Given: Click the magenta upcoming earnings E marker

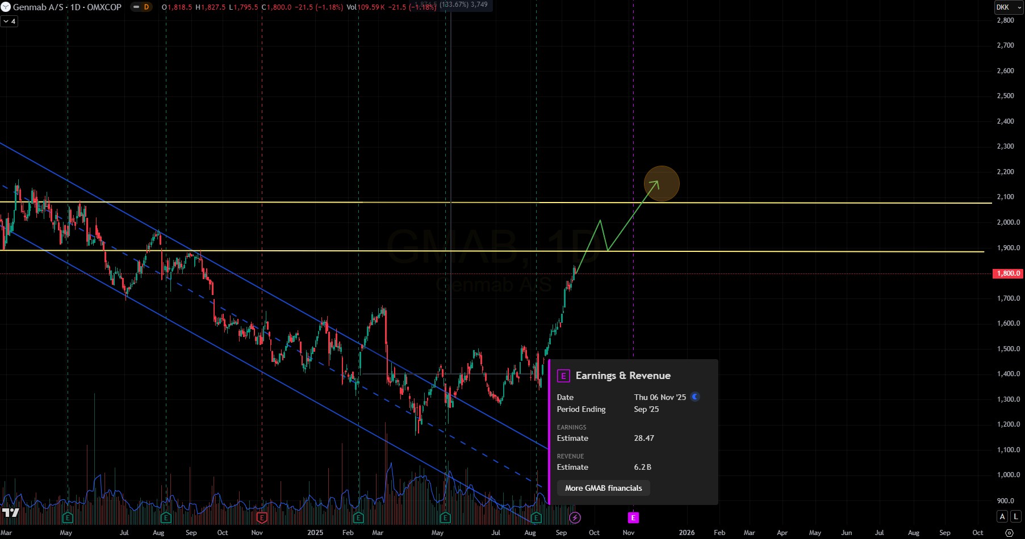Looking at the screenshot, I should [x=633, y=517].
